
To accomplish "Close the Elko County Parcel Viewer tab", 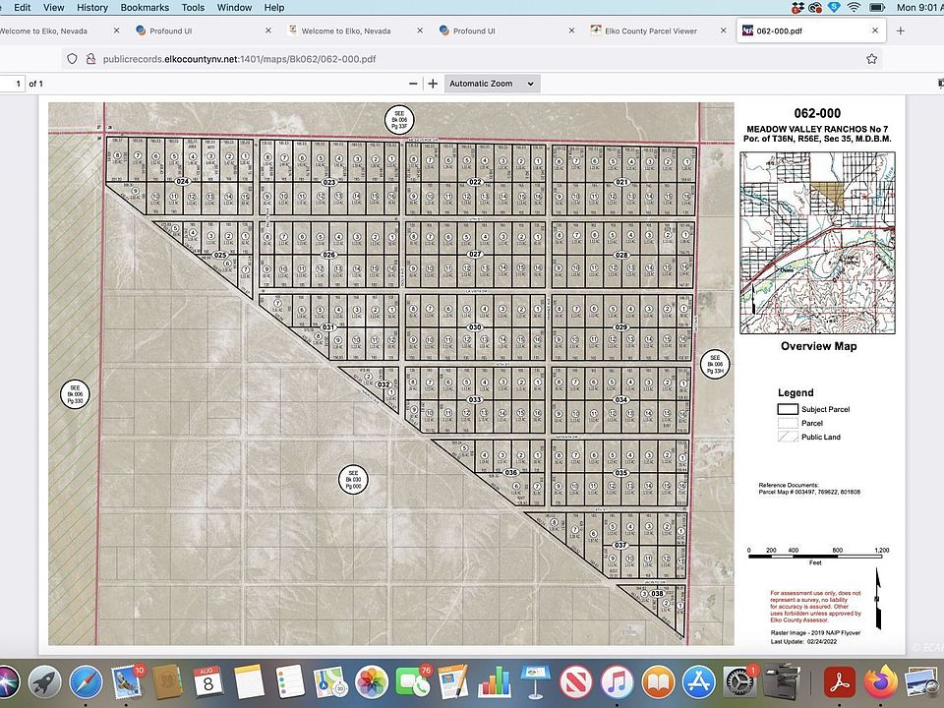I will [x=723, y=30].
